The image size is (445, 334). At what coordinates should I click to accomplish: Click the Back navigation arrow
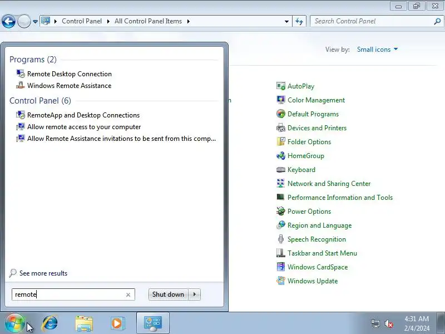(x=8, y=21)
